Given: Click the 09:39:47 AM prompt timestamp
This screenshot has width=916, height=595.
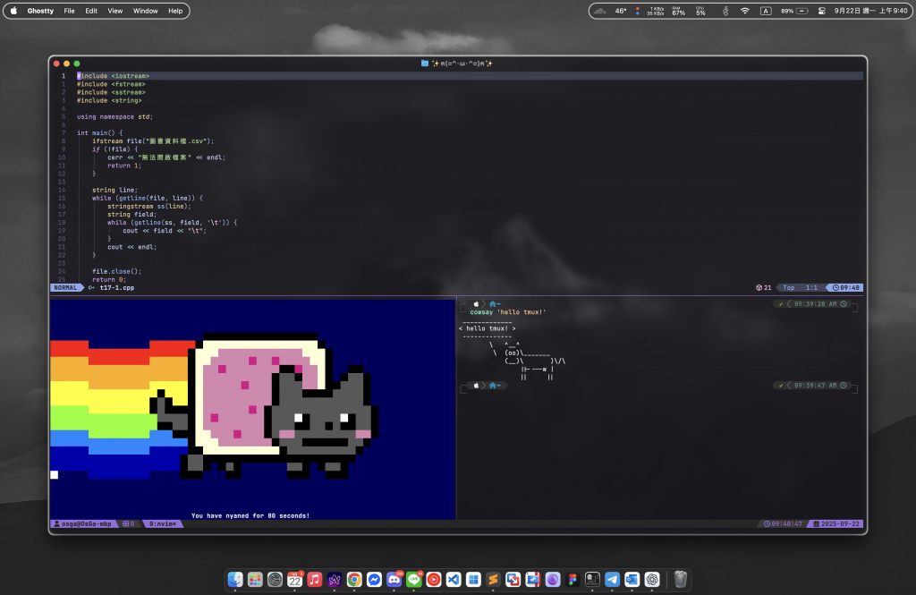Looking at the screenshot, I should point(816,385).
